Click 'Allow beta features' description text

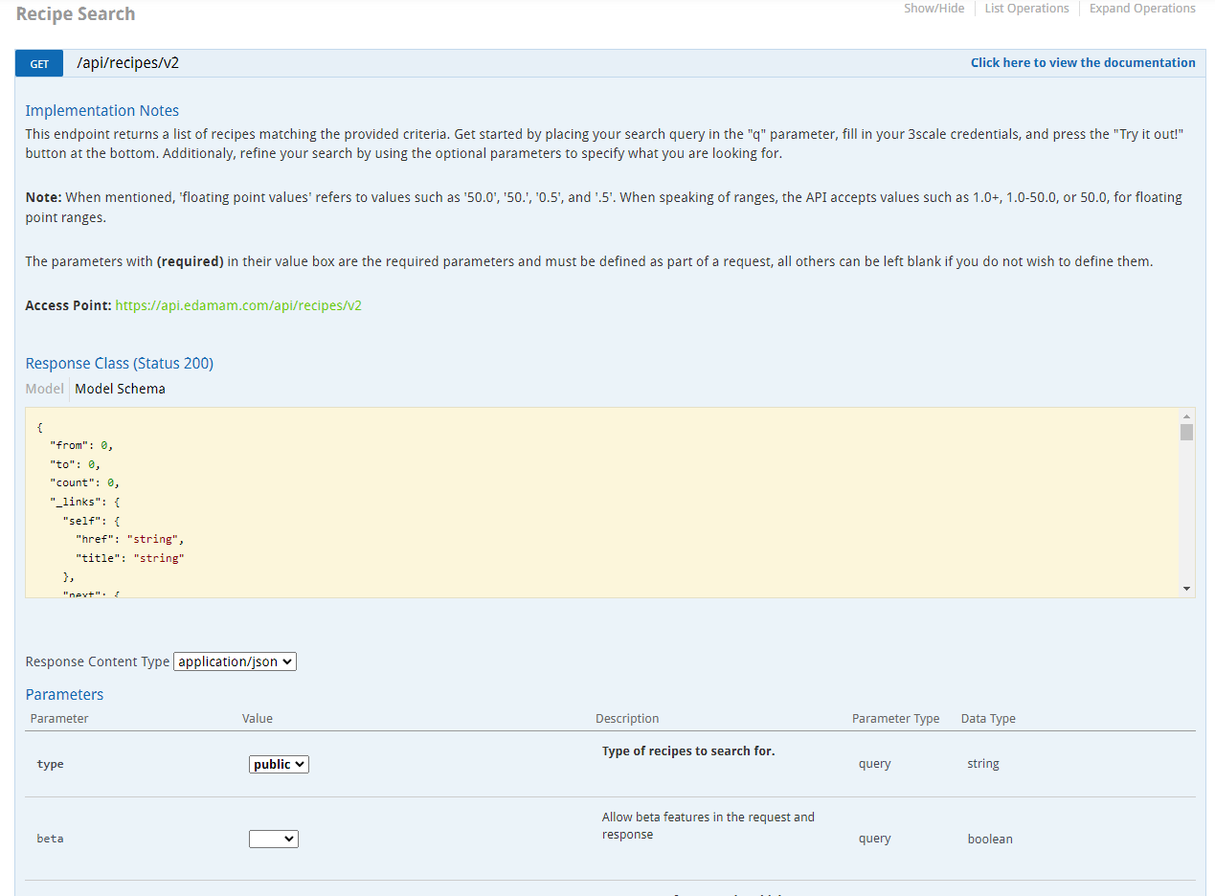709,826
